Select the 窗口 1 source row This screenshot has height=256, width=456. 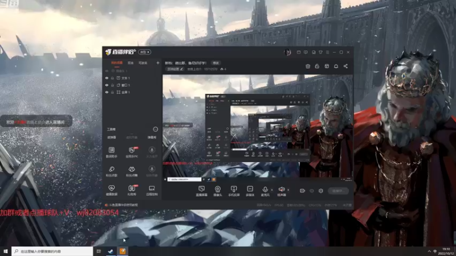pos(132,85)
